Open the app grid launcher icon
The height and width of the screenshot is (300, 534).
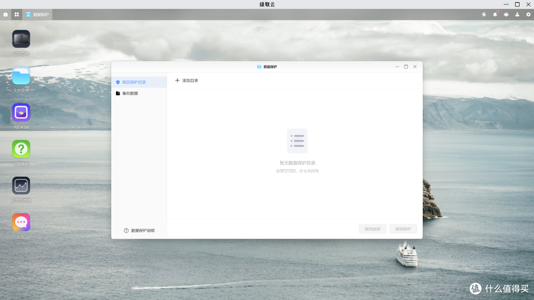tap(17, 15)
